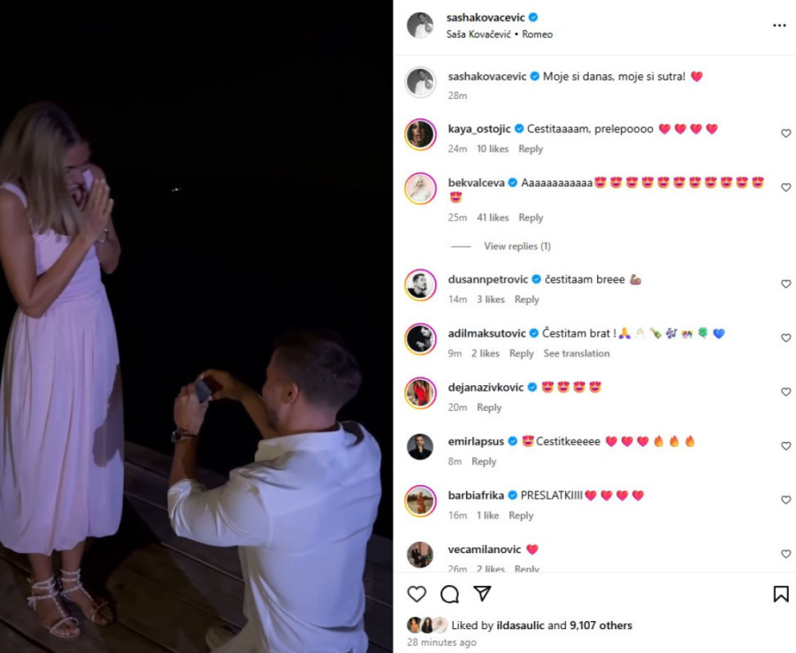Open kaya_ostojic's profile picture

click(420, 134)
